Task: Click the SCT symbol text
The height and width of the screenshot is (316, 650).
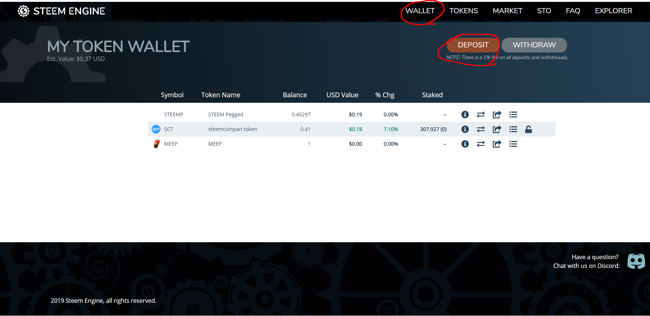Action: click(169, 129)
